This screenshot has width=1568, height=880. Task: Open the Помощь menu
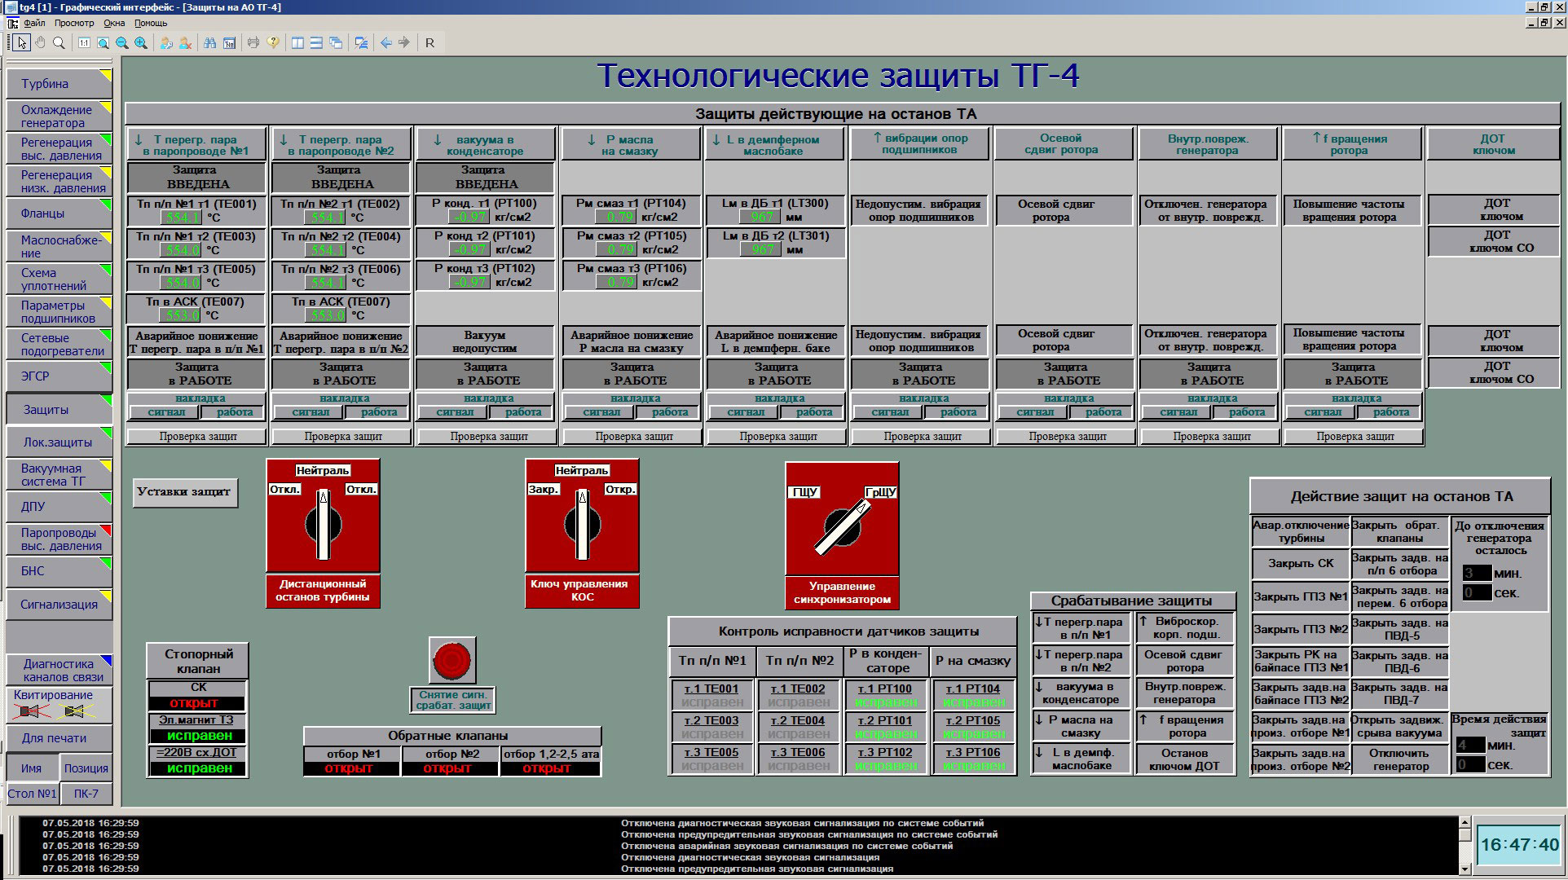151,23
